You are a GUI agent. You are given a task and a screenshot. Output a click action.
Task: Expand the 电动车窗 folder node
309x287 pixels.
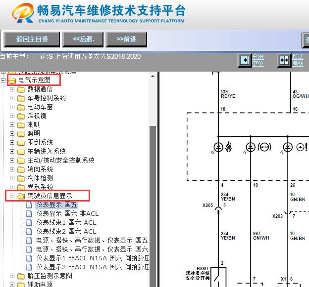(x=12, y=107)
